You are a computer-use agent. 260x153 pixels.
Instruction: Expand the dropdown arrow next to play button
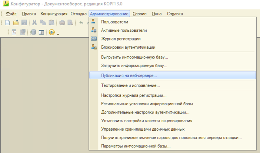(58, 34)
